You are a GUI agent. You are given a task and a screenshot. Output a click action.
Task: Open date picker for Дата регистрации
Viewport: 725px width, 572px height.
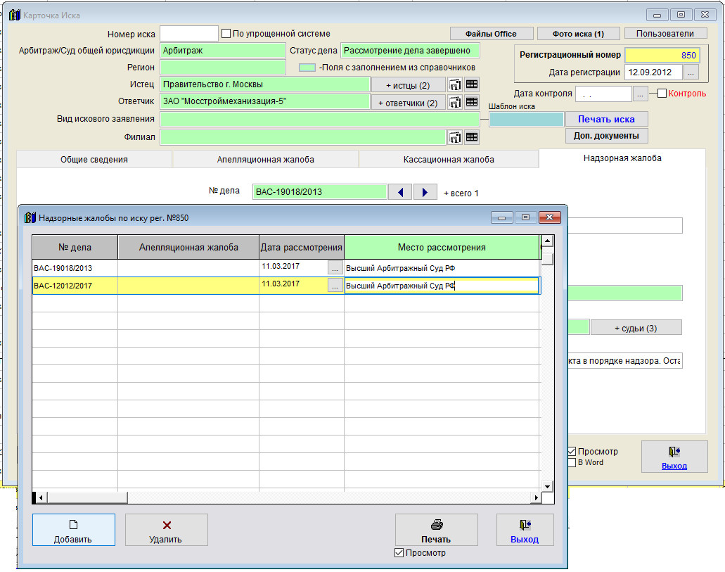[691, 72]
